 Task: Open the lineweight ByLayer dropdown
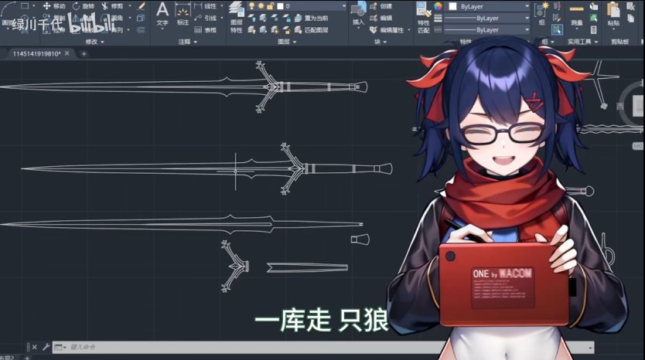tap(487, 18)
